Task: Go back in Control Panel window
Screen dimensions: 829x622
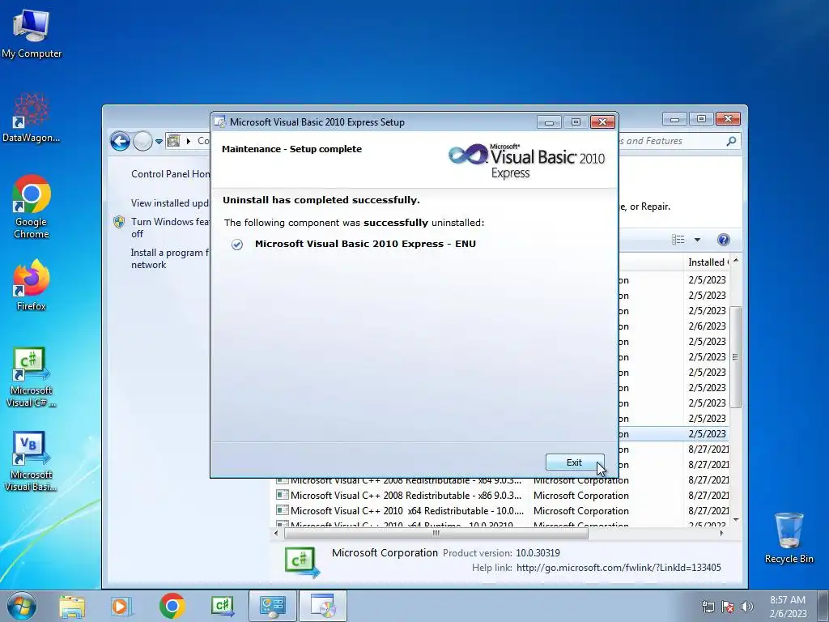Action: tap(120, 141)
